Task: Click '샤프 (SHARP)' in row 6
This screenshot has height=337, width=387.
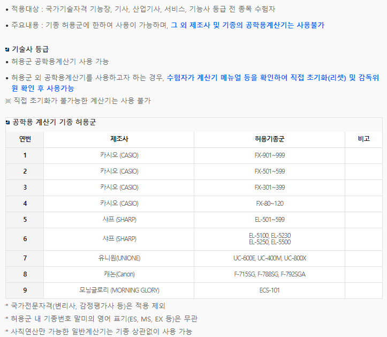Action: 119,239
